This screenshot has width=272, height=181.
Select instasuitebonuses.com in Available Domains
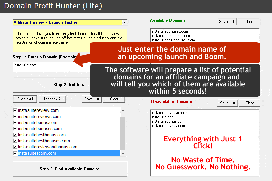(170, 31)
